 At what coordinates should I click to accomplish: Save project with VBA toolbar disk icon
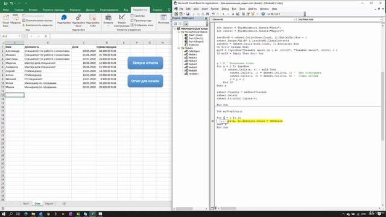pyautogui.click(x=188, y=14)
